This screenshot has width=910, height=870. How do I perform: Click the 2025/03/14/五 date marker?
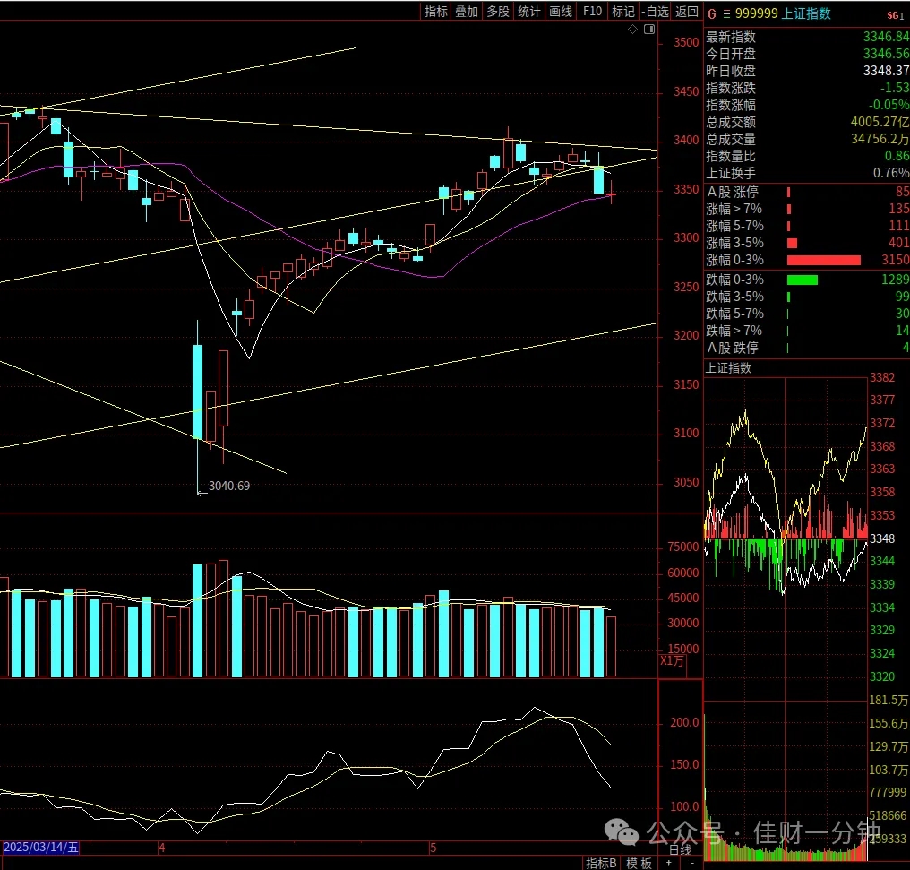tap(40, 848)
